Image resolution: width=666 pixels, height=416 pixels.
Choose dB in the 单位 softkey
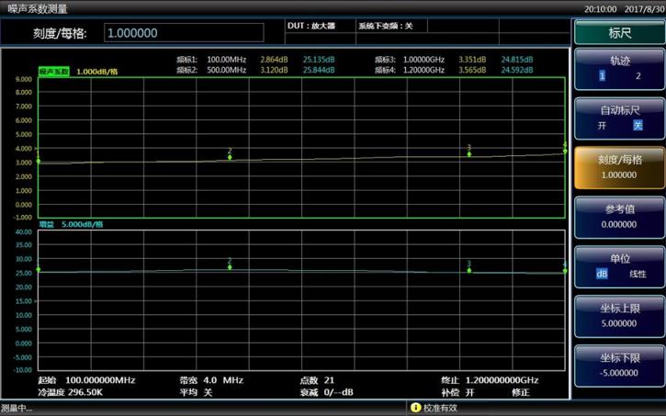point(603,274)
